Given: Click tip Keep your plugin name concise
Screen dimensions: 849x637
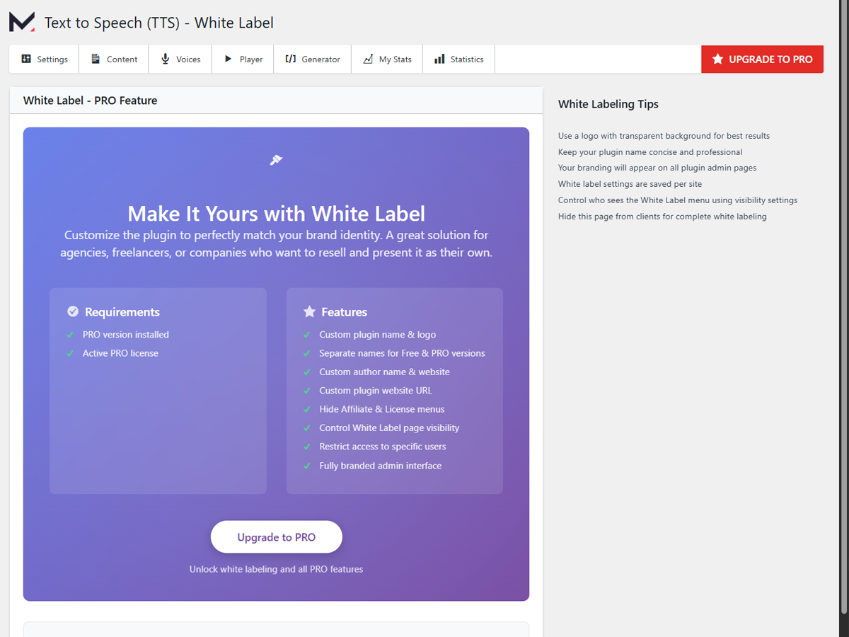Looking at the screenshot, I should 650,152.
